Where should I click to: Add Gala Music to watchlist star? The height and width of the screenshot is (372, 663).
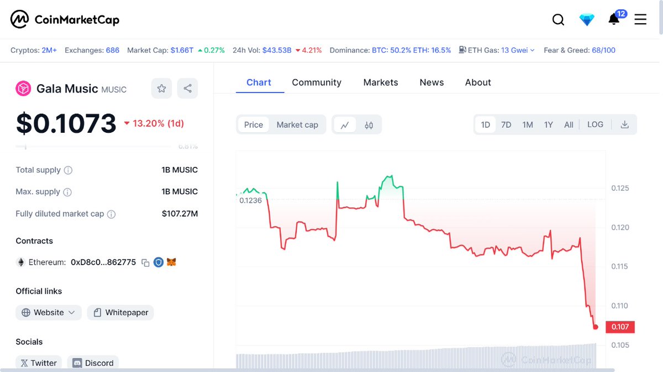[161, 88]
